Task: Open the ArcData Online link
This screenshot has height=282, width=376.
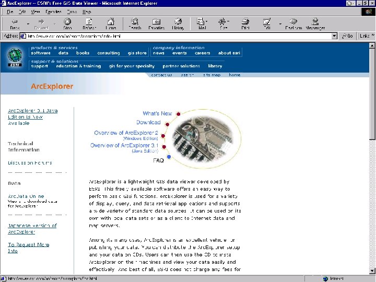Action: [x=26, y=196]
